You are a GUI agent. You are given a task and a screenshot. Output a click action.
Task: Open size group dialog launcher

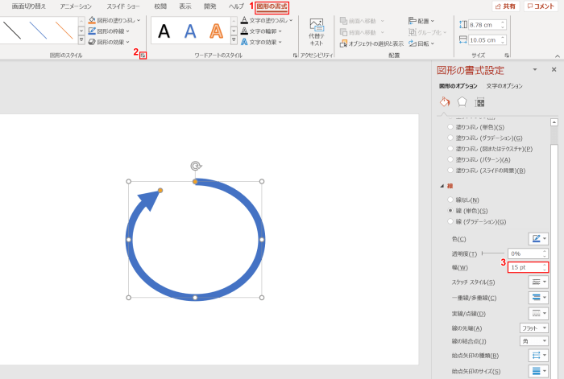(507, 56)
